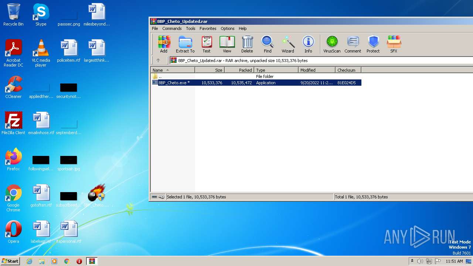Click the archive path address field

(321, 60)
